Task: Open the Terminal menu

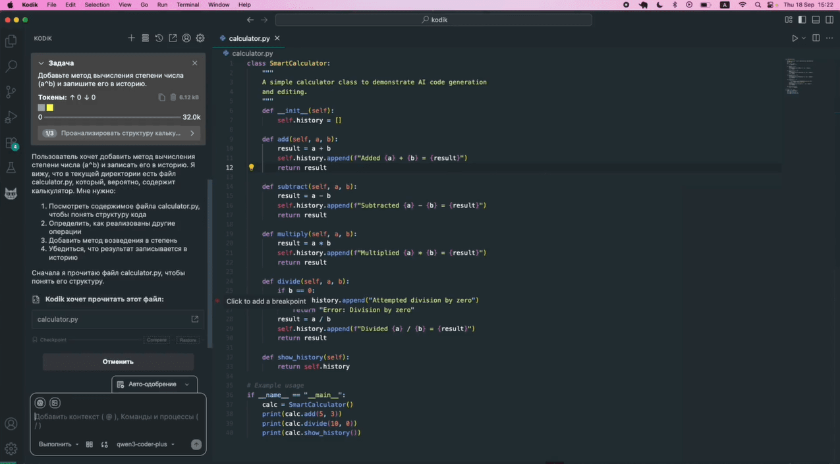Action: 188,5
